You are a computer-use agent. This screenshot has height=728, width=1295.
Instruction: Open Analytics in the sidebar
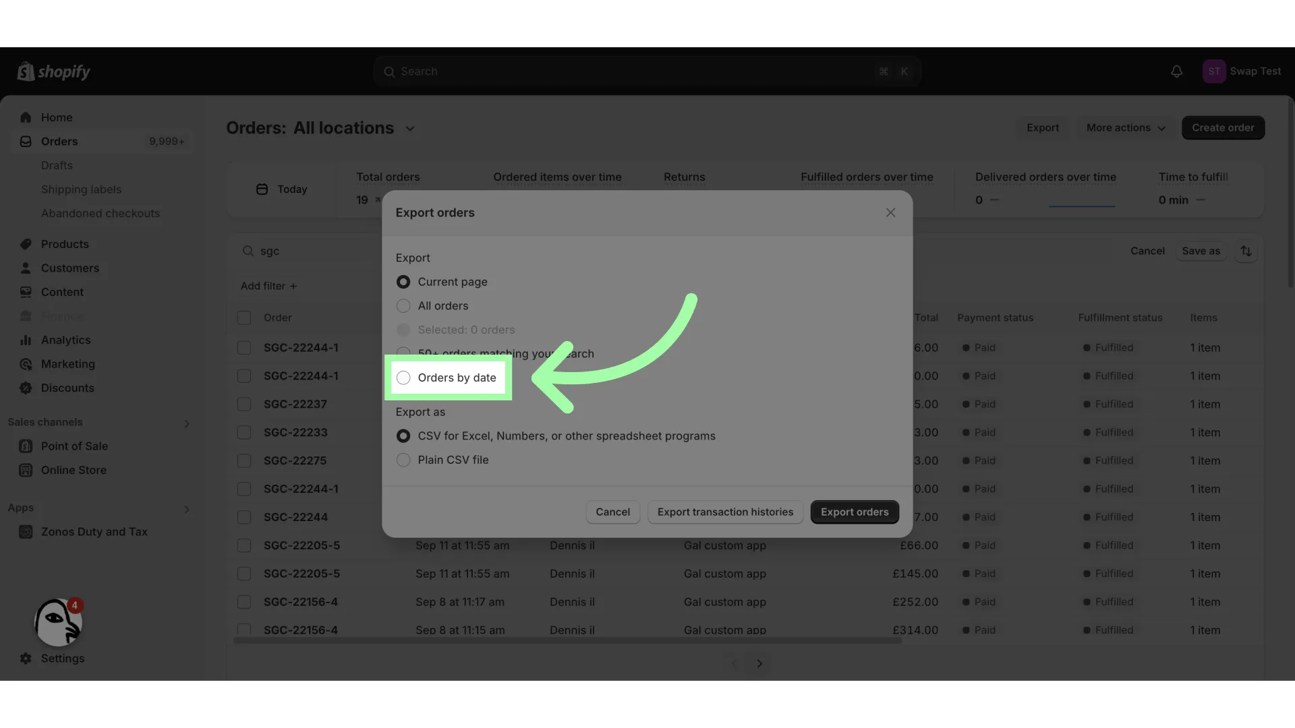point(65,340)
